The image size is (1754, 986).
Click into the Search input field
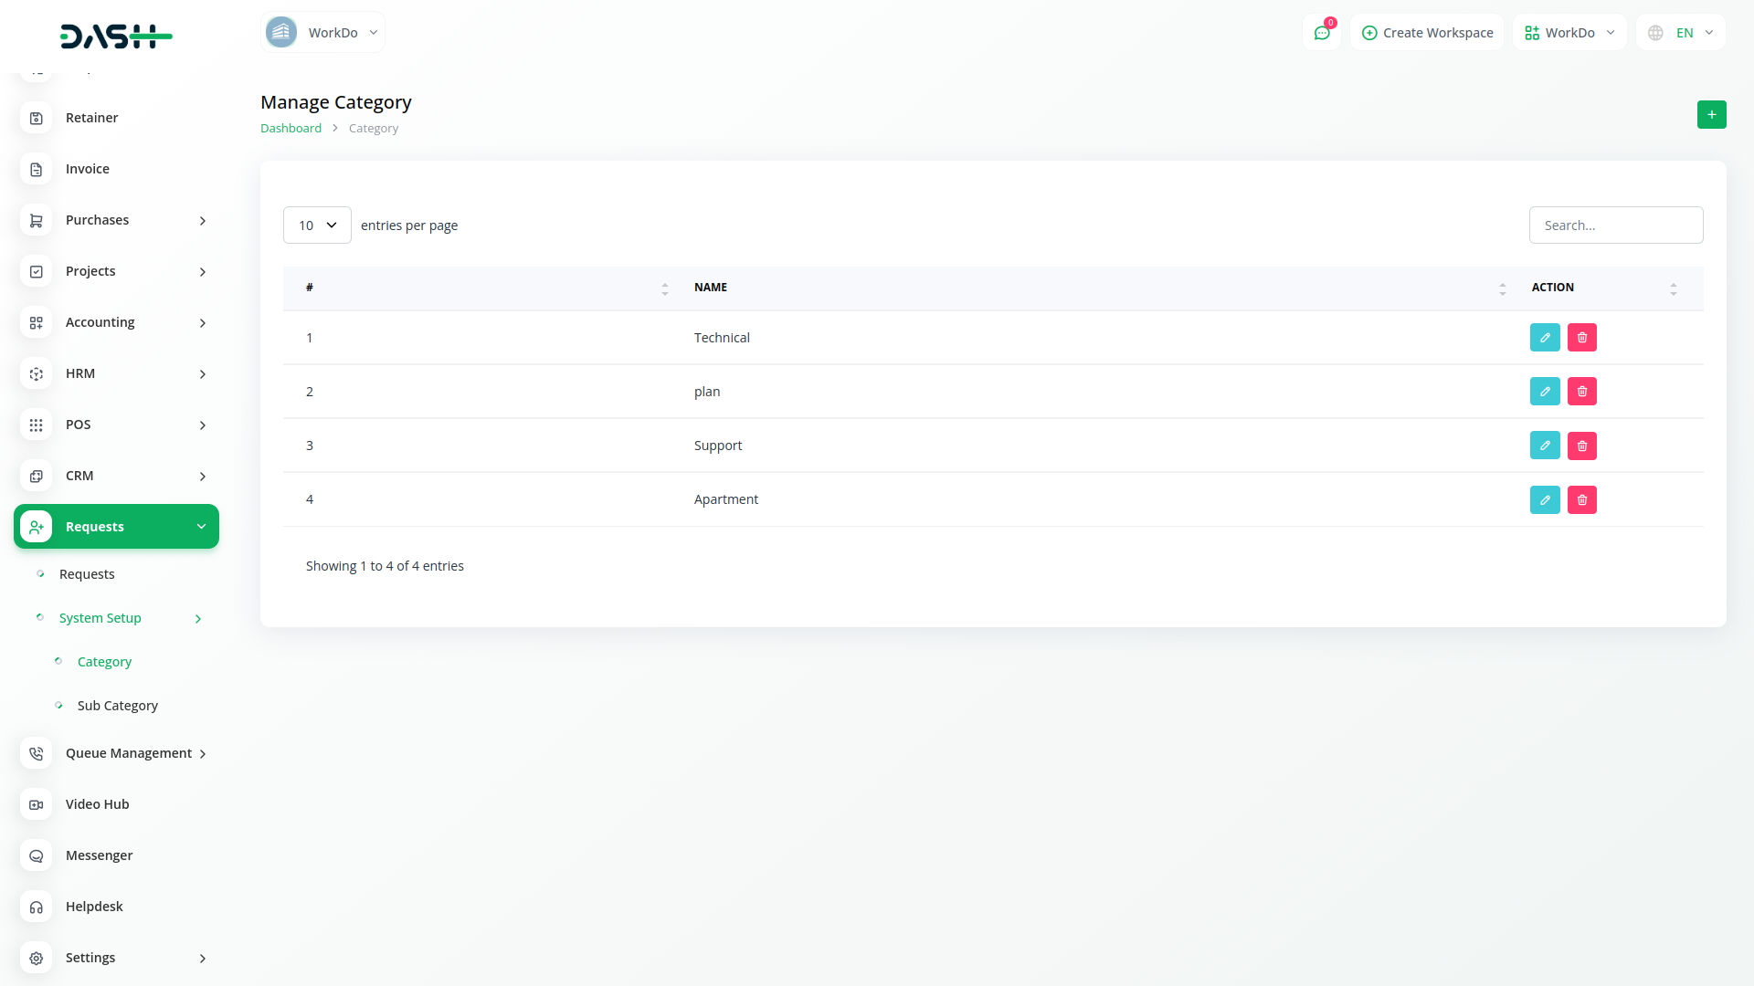[x=1615, y=226]
